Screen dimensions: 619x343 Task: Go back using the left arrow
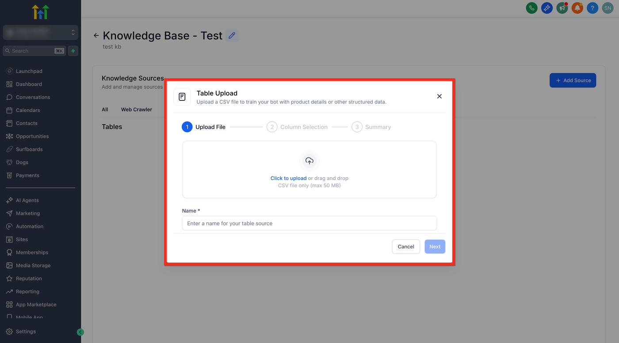pyautogui.click(x=96, y=36)
